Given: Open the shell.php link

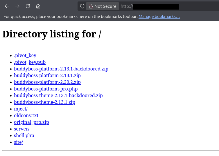Looking at the screenshot, I should pos(24,136).
